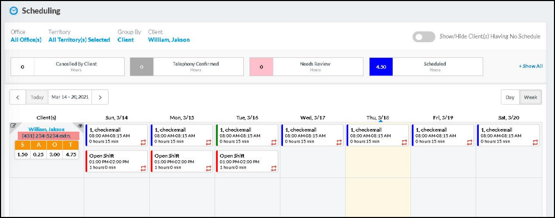Go to the next week arrow
This screenshot has height=218, width=555.
tap(100, 97)
